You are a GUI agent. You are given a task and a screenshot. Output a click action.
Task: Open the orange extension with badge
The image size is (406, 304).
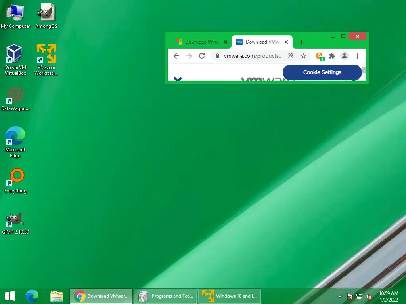320,56
